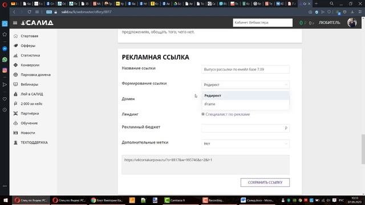Click the taskbar clock showing the date
Viewport: 365px width, 205px height.
tap(355, 200)
